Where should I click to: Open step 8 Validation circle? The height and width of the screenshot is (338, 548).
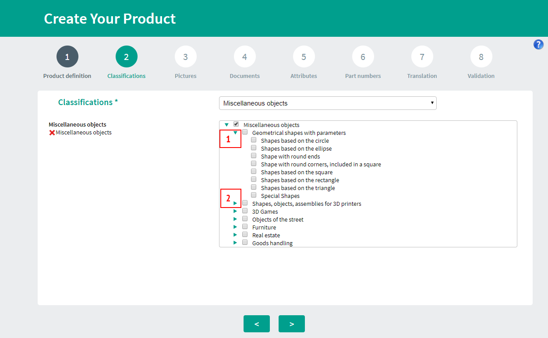coord(481,56)
